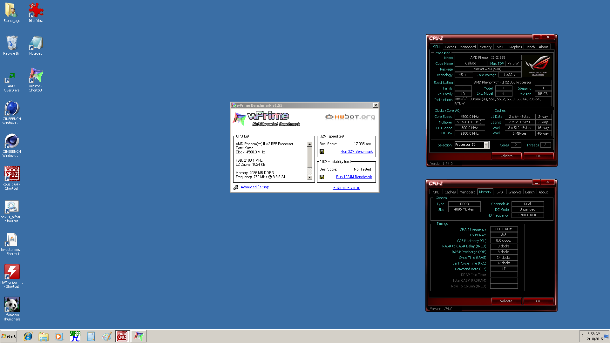Viewport: 610px width, 343px height.
Task: Click OK in upper CPU-Z window
Action: tap(539, 156)
